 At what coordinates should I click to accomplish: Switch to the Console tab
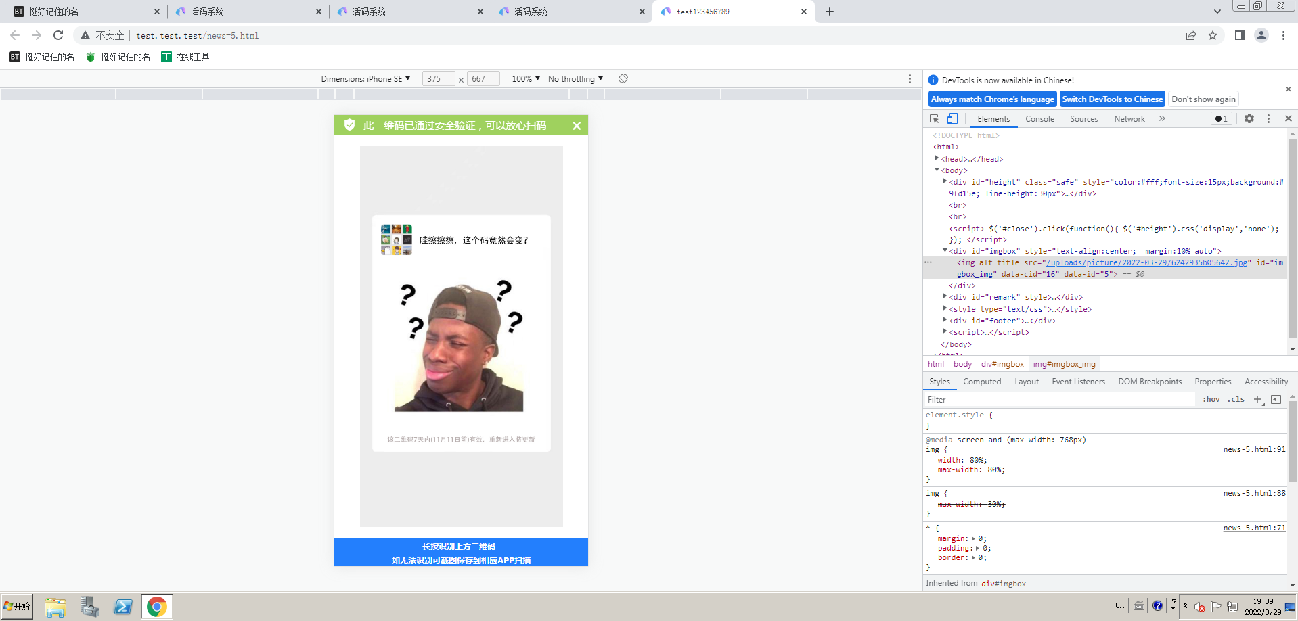tap(1039, 118)
